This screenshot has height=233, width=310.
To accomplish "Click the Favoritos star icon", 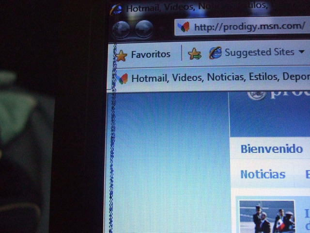I will 122,56.
